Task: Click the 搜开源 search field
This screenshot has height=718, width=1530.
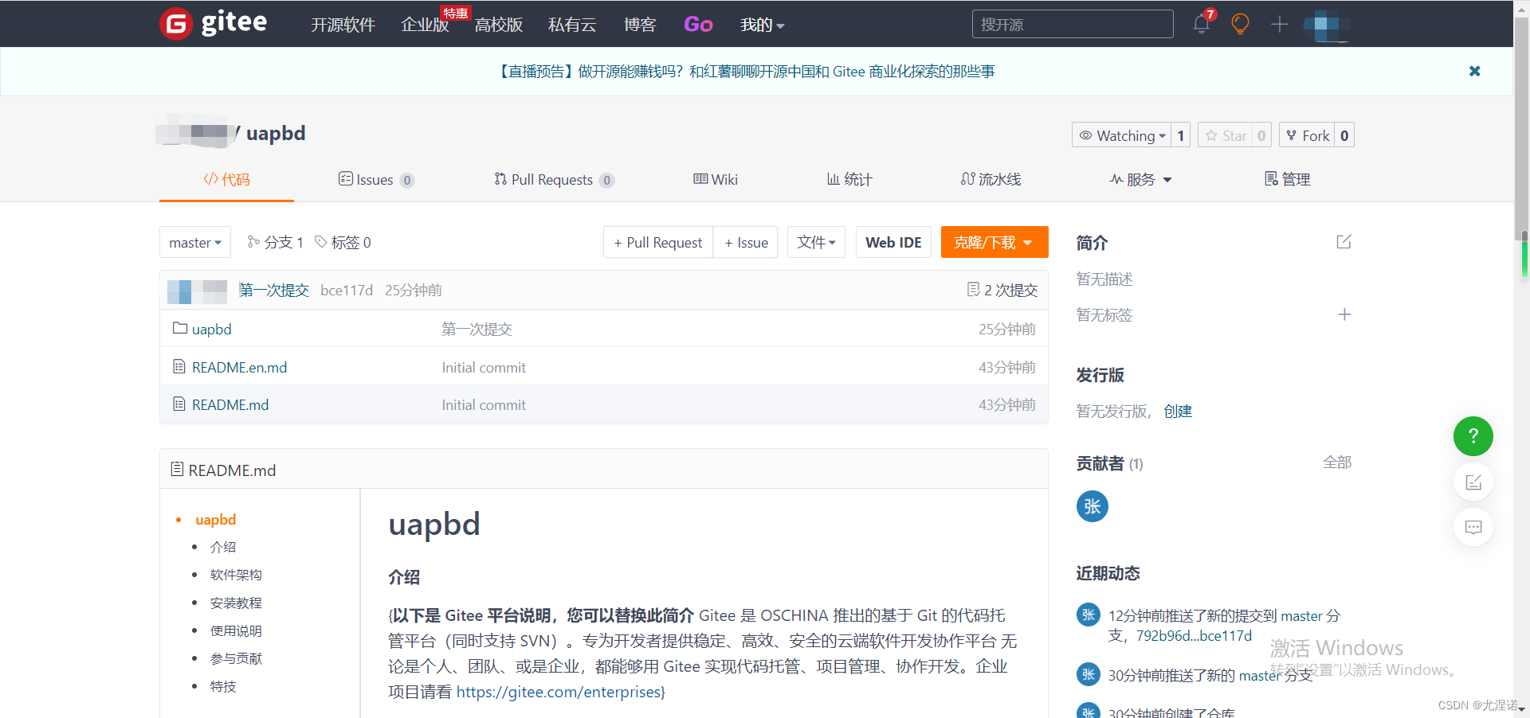Action: click(x=1073, y=24)
